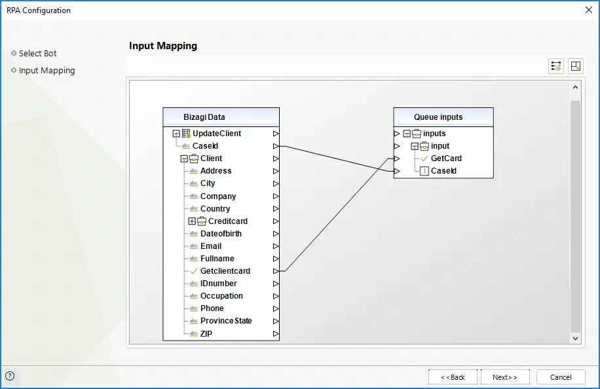This screenshot has width=600, height=389.
Task: Select the Phone attribute
Action: 212,308
